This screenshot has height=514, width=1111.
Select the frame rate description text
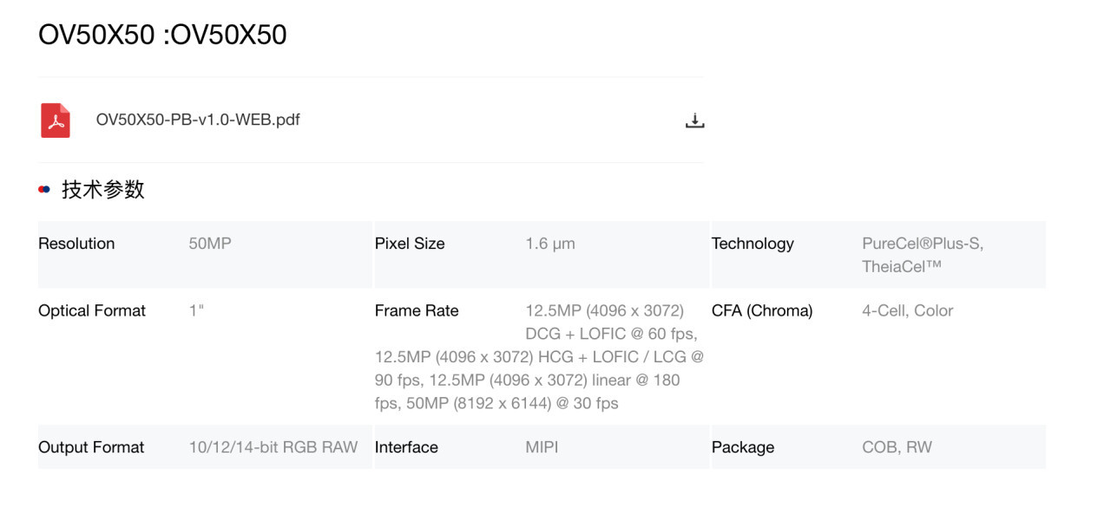click(539, 357)
